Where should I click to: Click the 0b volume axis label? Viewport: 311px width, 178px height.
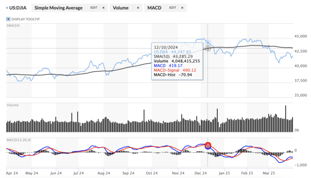click(296, 130)
